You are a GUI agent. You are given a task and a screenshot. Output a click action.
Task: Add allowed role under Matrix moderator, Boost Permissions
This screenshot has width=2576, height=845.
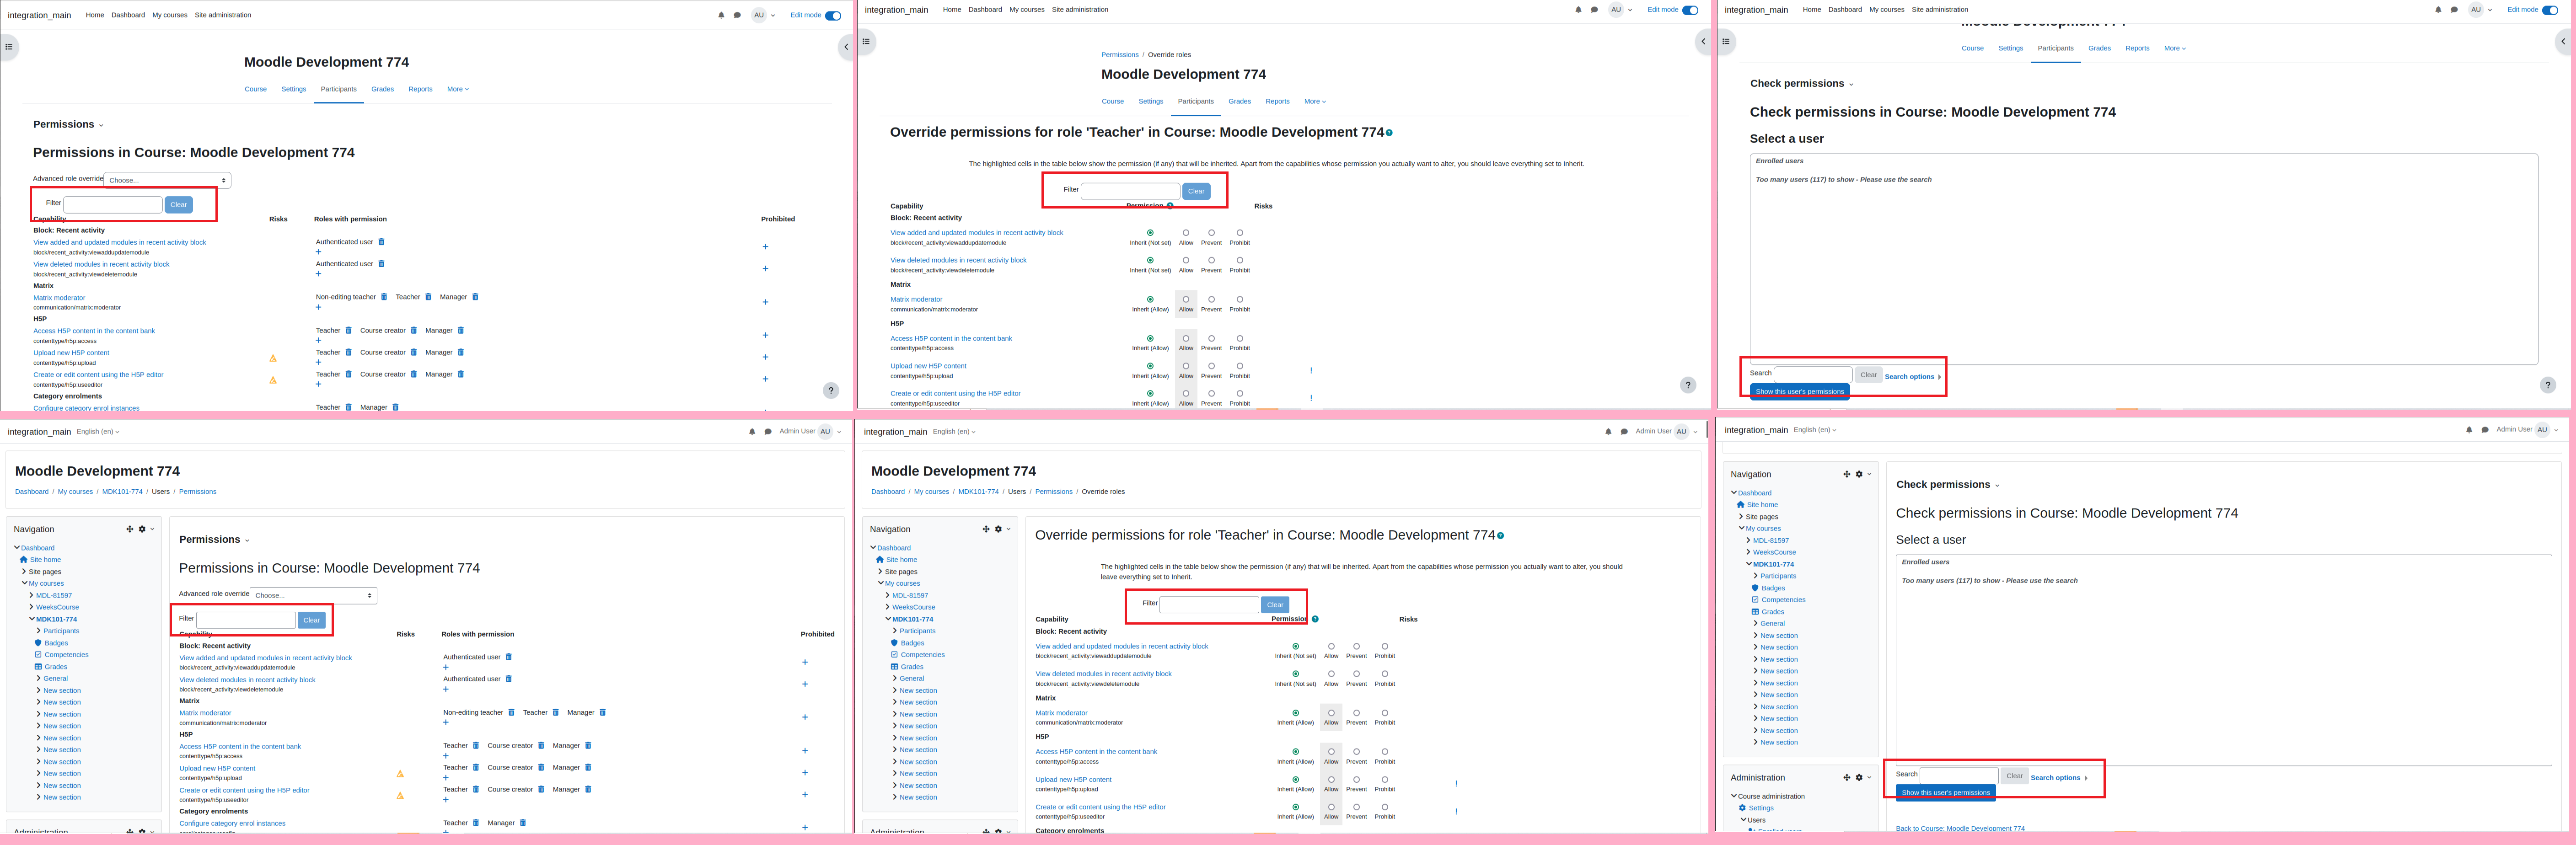coord(318,307)
